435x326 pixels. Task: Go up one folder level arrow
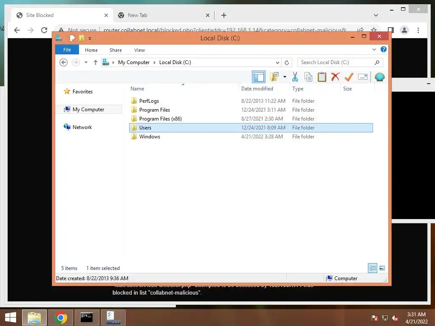pyautogui.click(x=96, y=62)
